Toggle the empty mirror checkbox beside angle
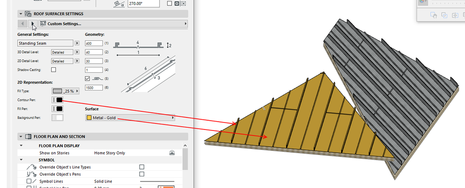Image resolution: width=465 pixels, height=188 pixels. [169, 4]
